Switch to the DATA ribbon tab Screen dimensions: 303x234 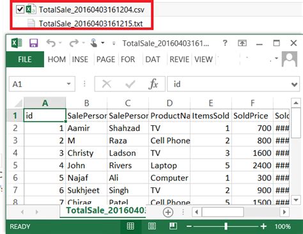click(153, 59)
